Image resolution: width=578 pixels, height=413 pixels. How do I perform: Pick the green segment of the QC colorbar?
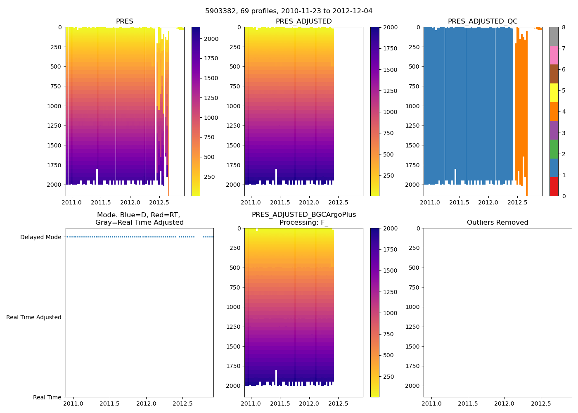(x=554, y=149)
